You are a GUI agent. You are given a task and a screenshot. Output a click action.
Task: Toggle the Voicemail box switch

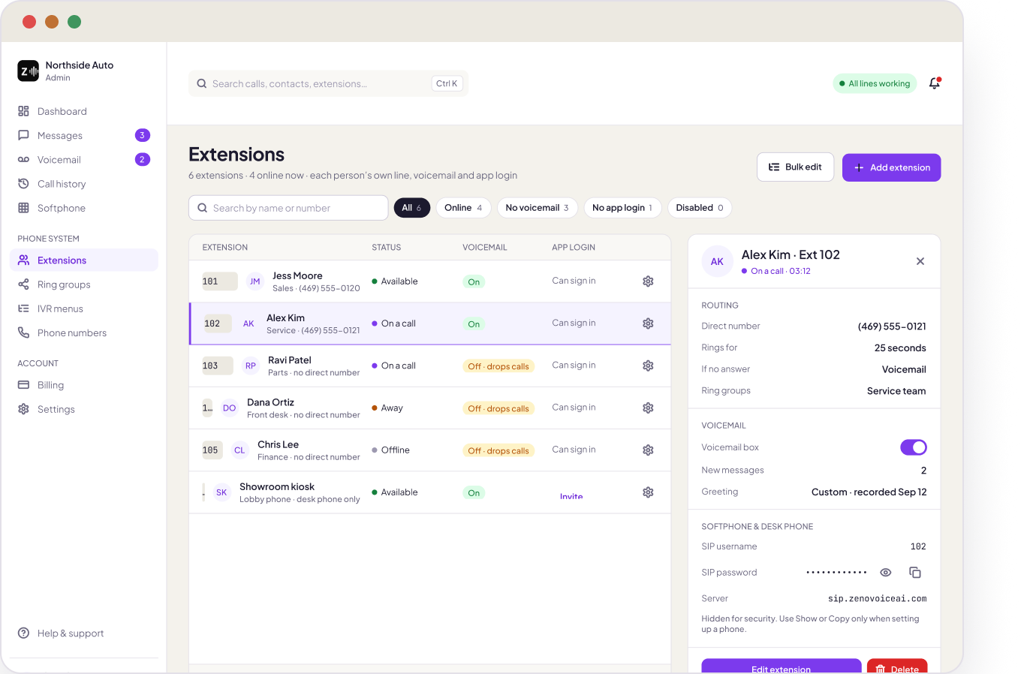click(914, 447)
